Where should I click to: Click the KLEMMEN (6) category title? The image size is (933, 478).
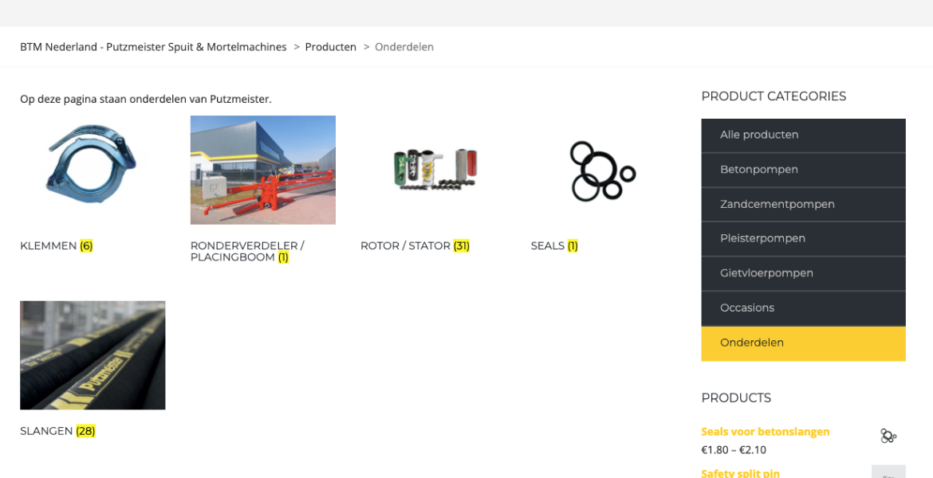pos(57,245)
